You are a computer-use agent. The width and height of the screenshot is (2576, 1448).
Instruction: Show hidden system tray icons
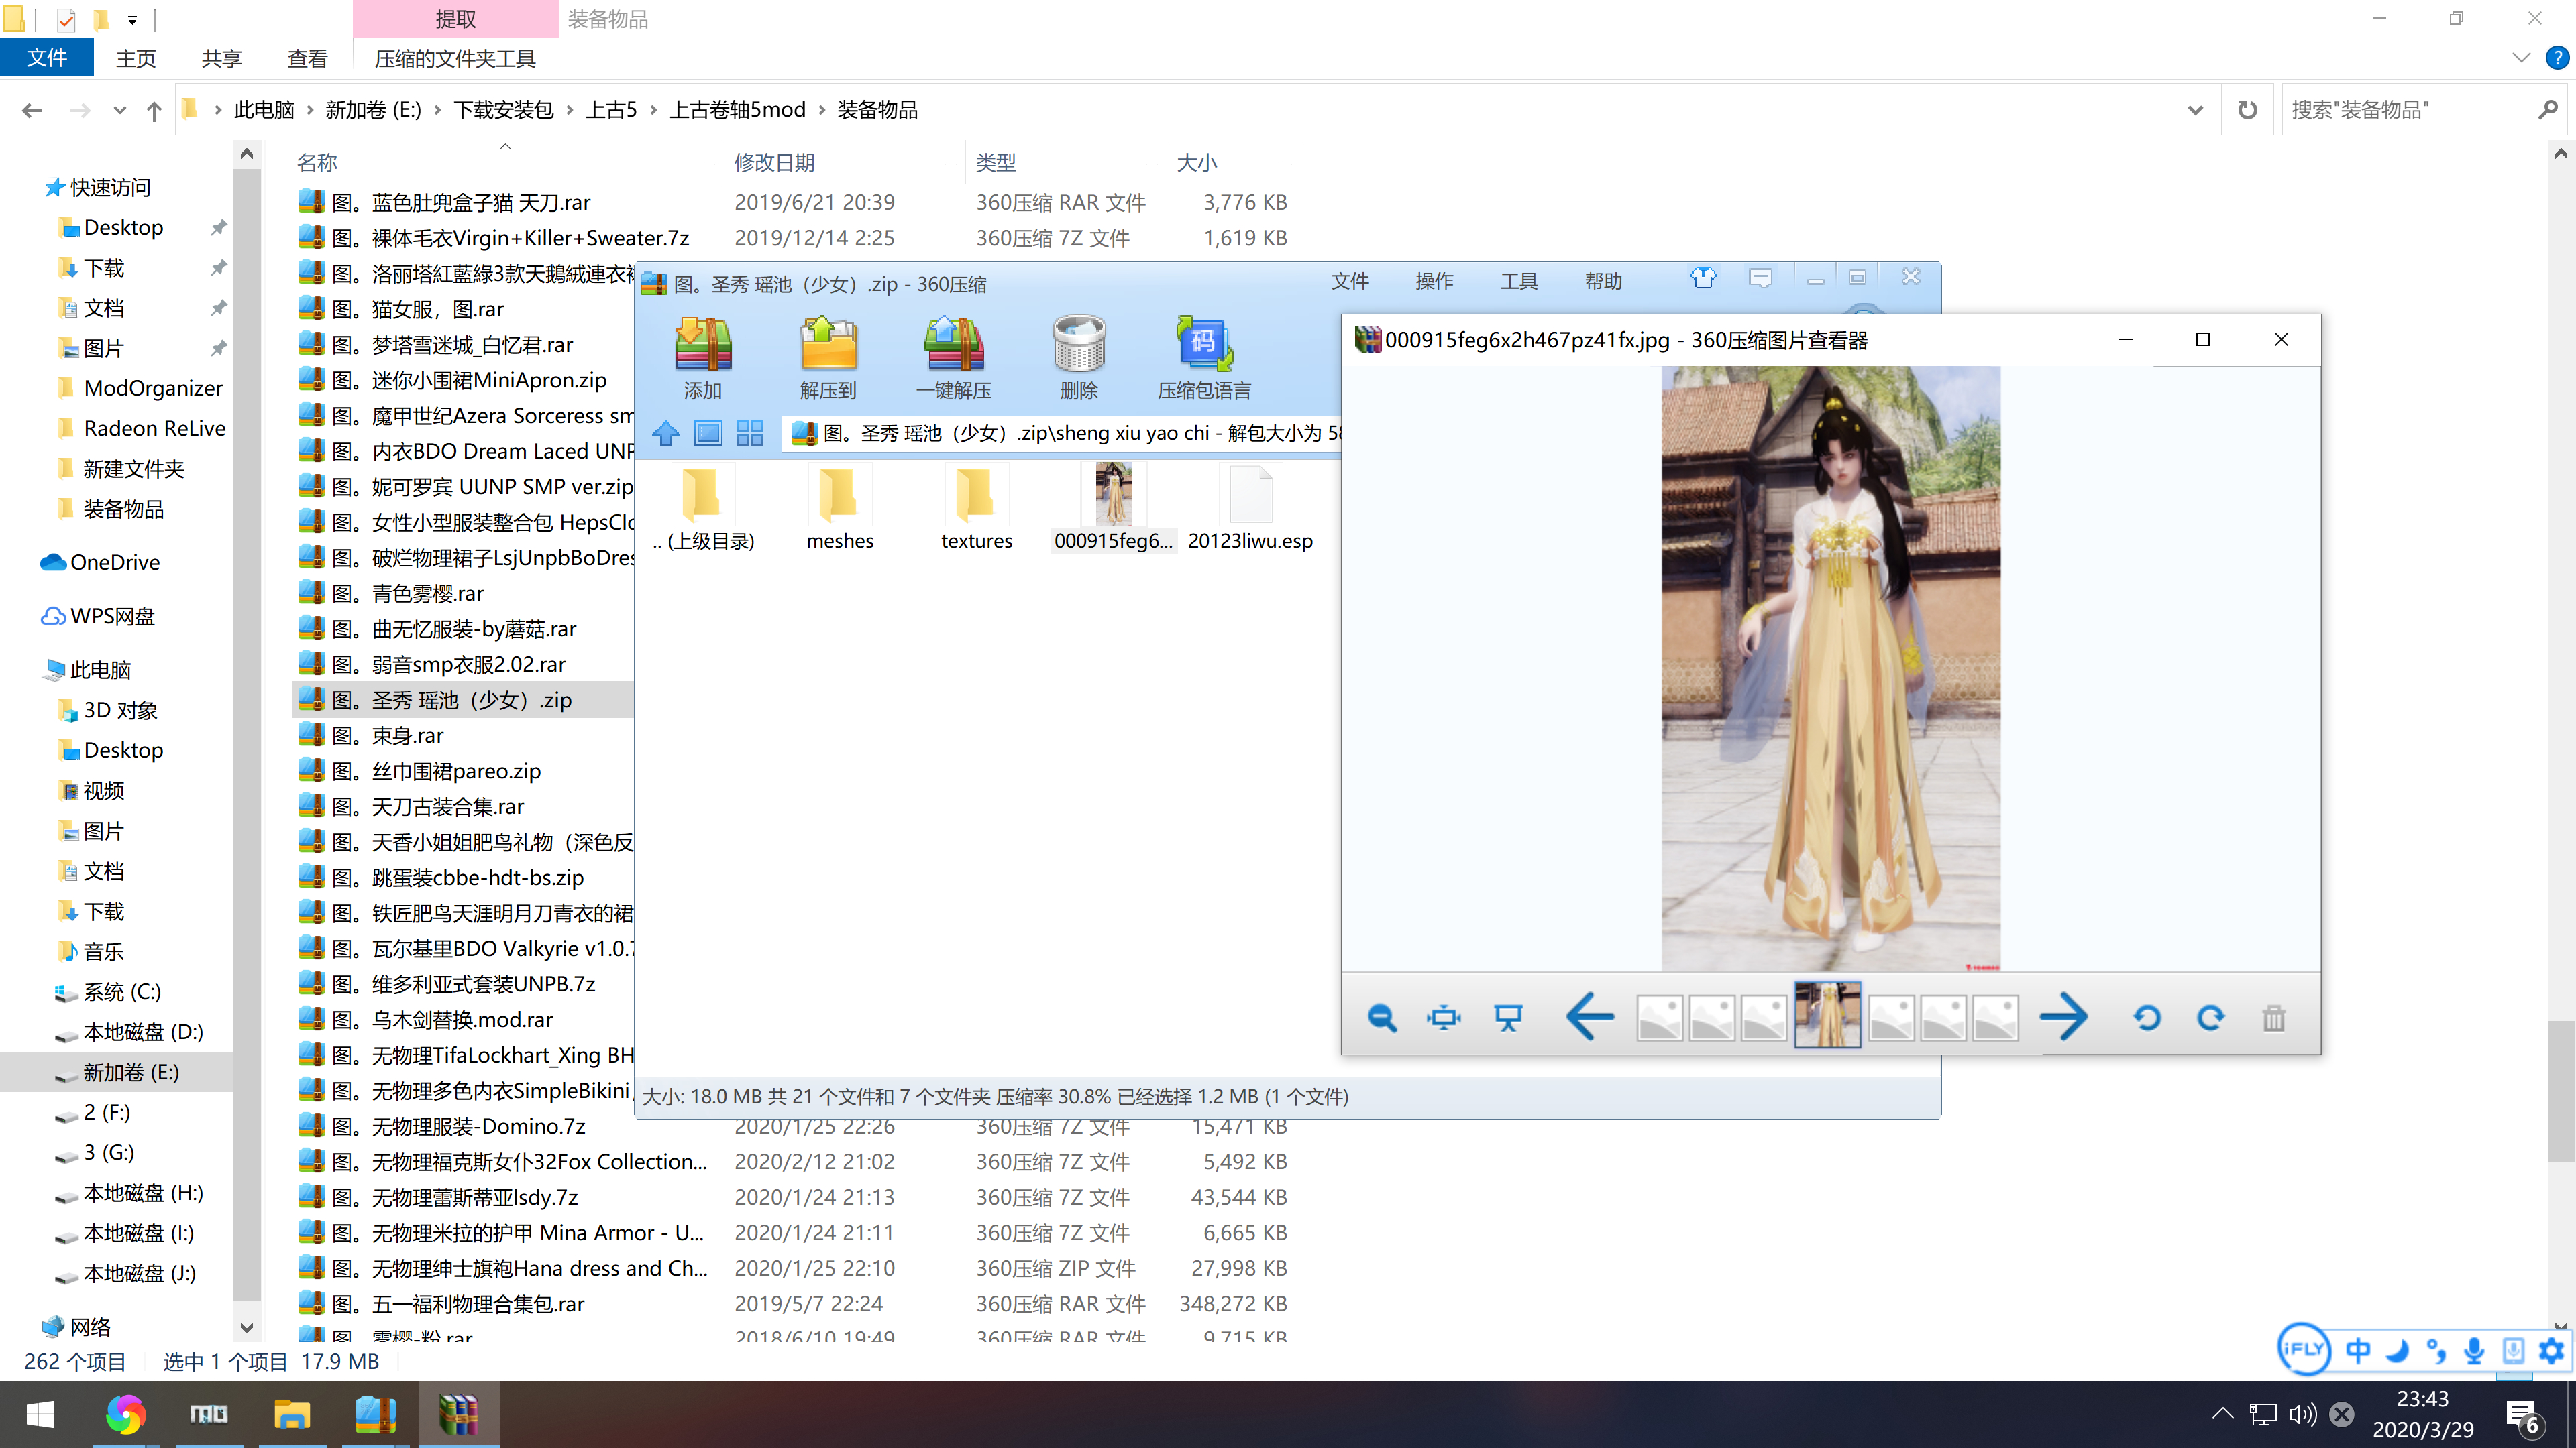2222,1413
